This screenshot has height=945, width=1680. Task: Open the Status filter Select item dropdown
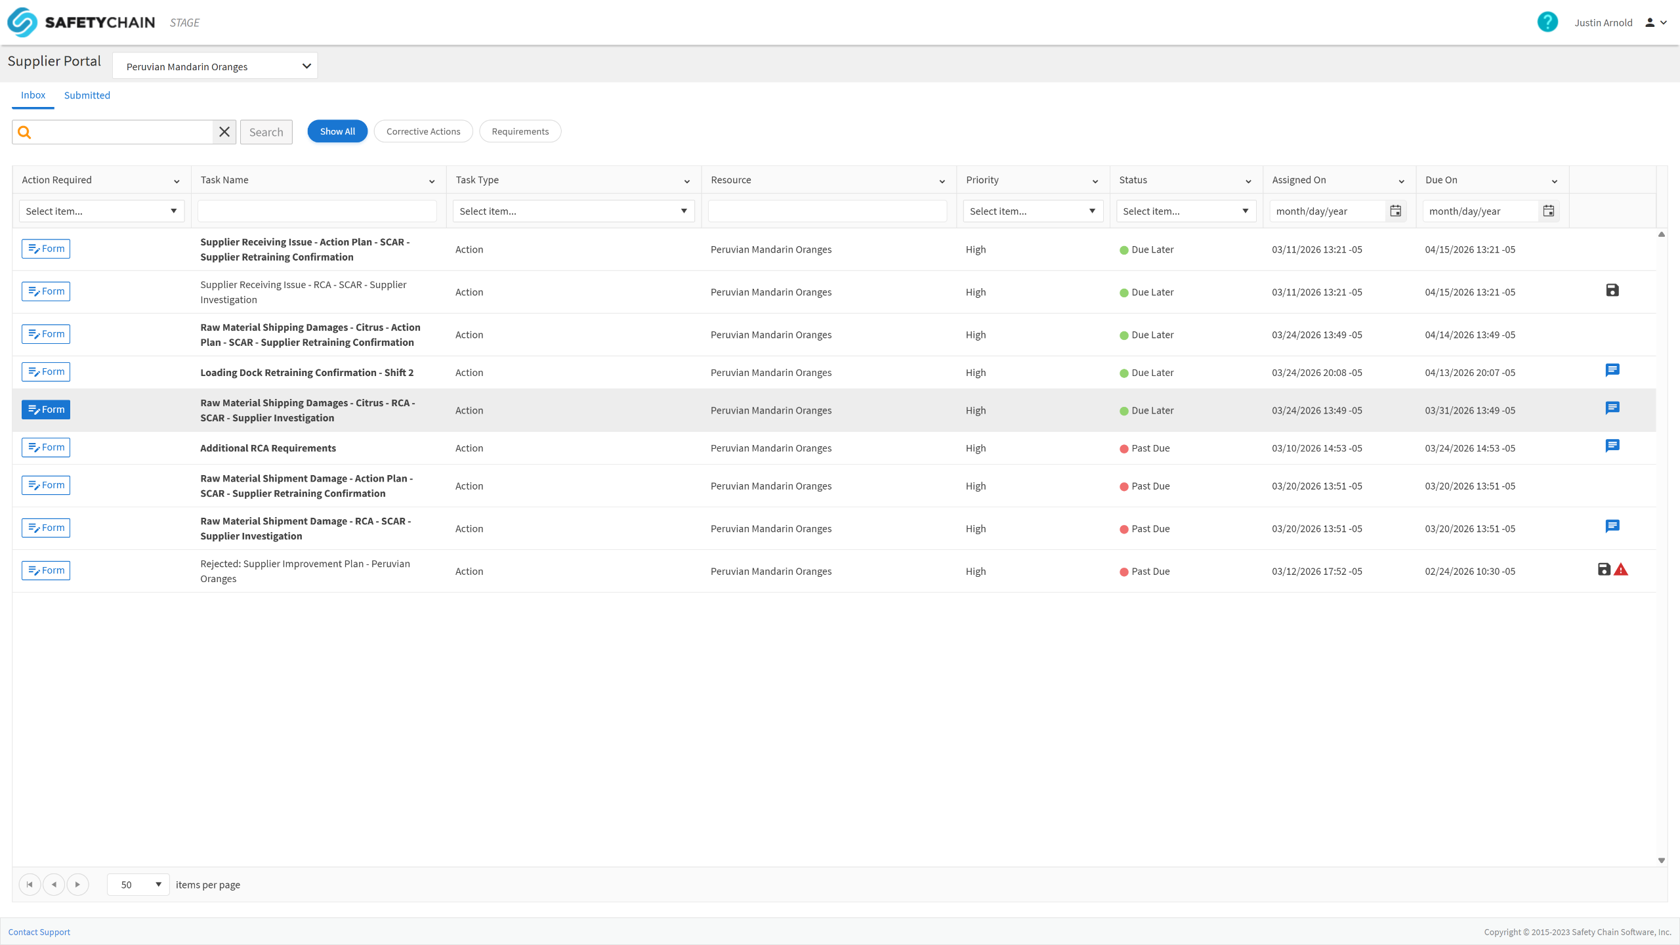coord(1185,211)
